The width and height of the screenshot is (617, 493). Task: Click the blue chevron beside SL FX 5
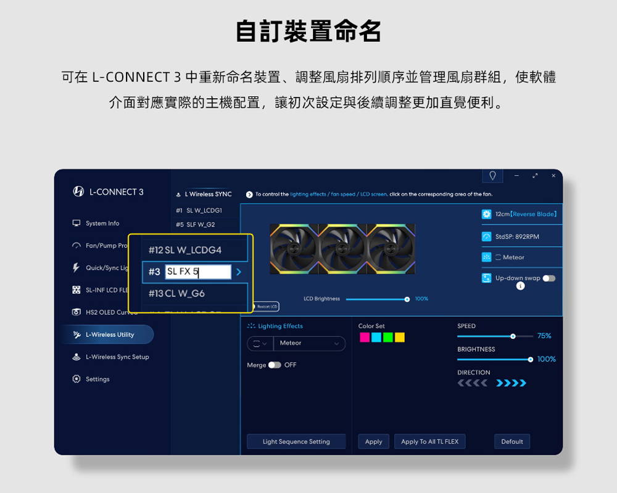(x=238, y=272)
